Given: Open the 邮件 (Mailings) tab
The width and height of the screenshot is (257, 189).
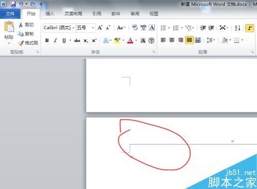Looking at the screenshot, I should click(116, 14).
